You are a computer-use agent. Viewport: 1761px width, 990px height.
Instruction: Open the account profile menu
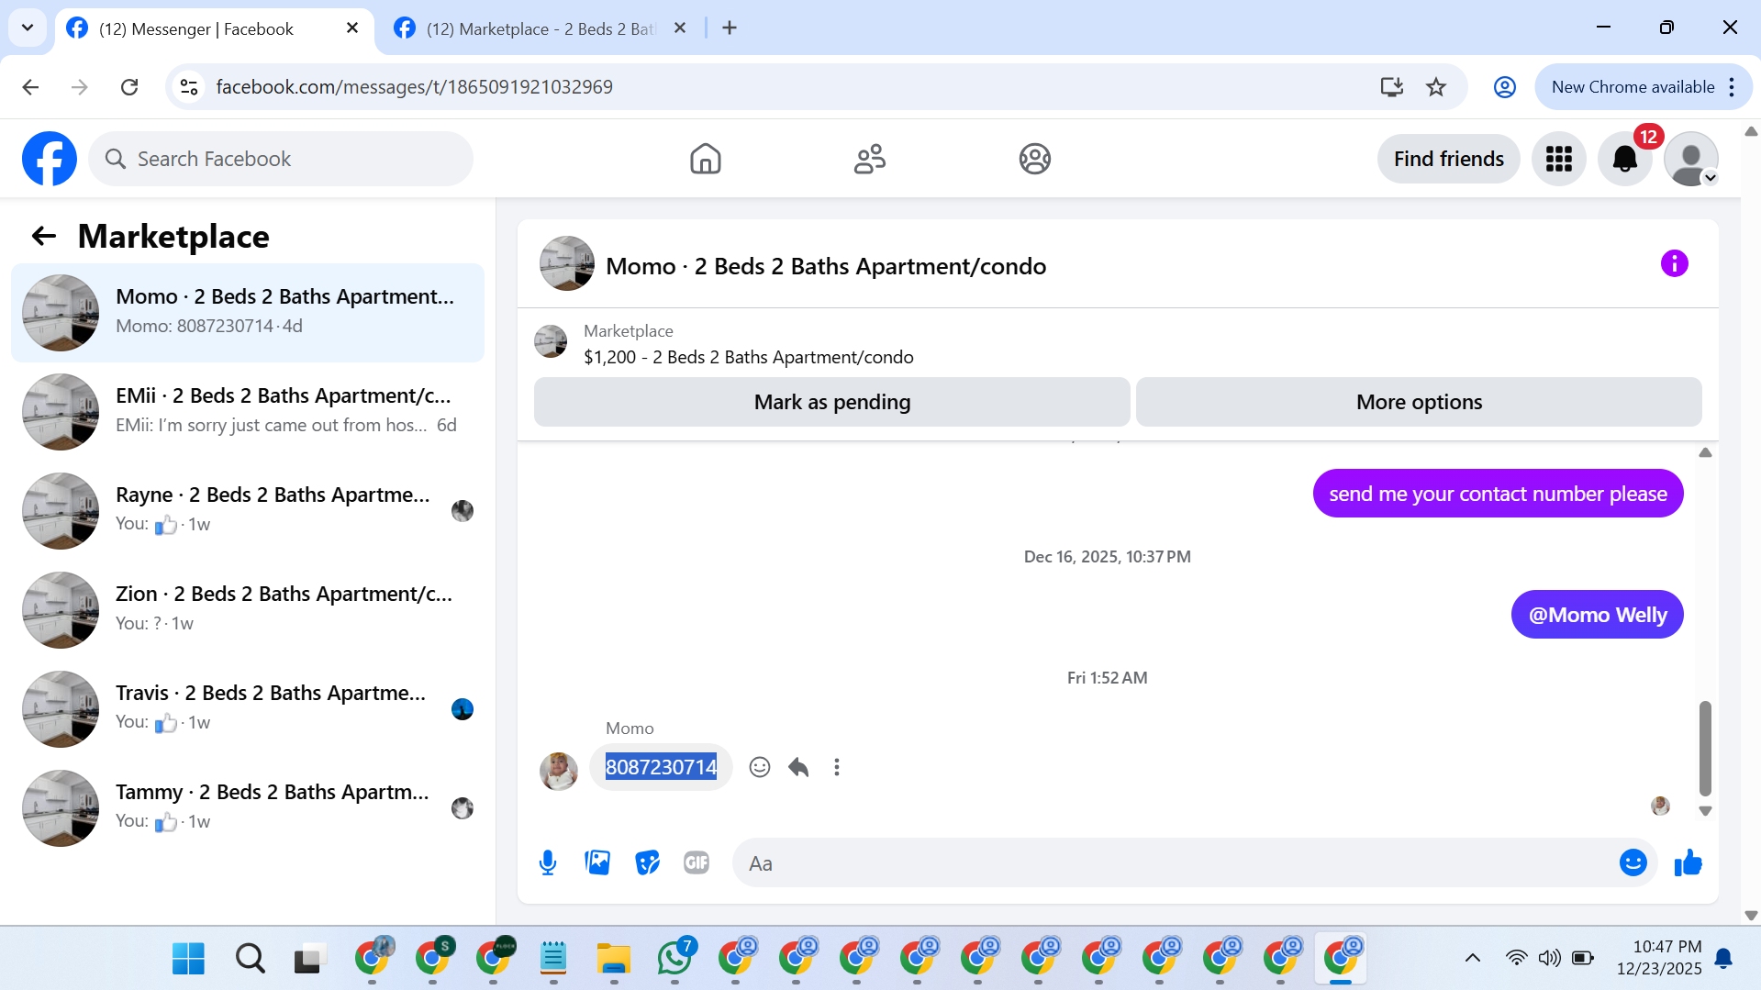click(1690, 159)
